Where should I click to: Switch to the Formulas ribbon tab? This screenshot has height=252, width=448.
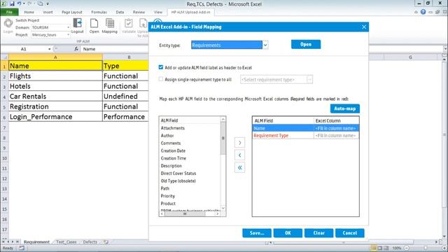point(99,12)
